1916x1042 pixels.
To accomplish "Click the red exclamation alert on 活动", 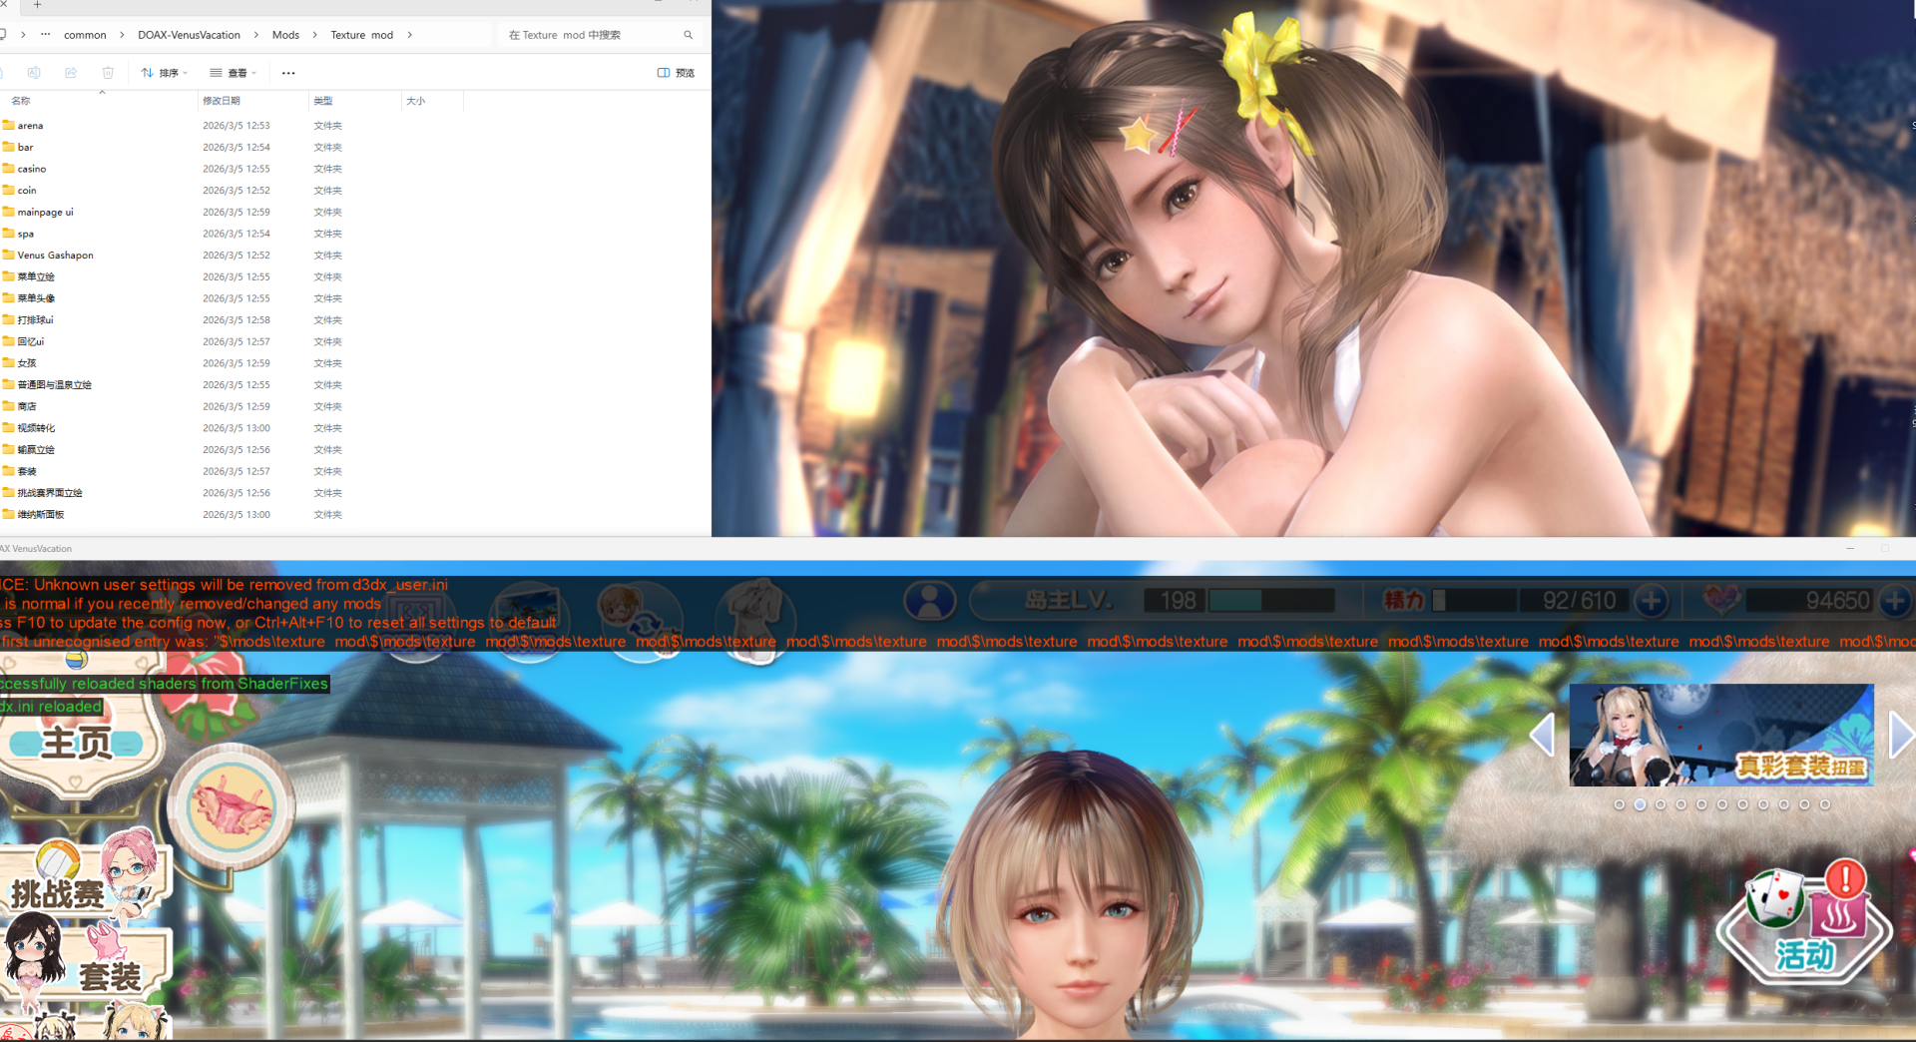I will (1846, 879).
